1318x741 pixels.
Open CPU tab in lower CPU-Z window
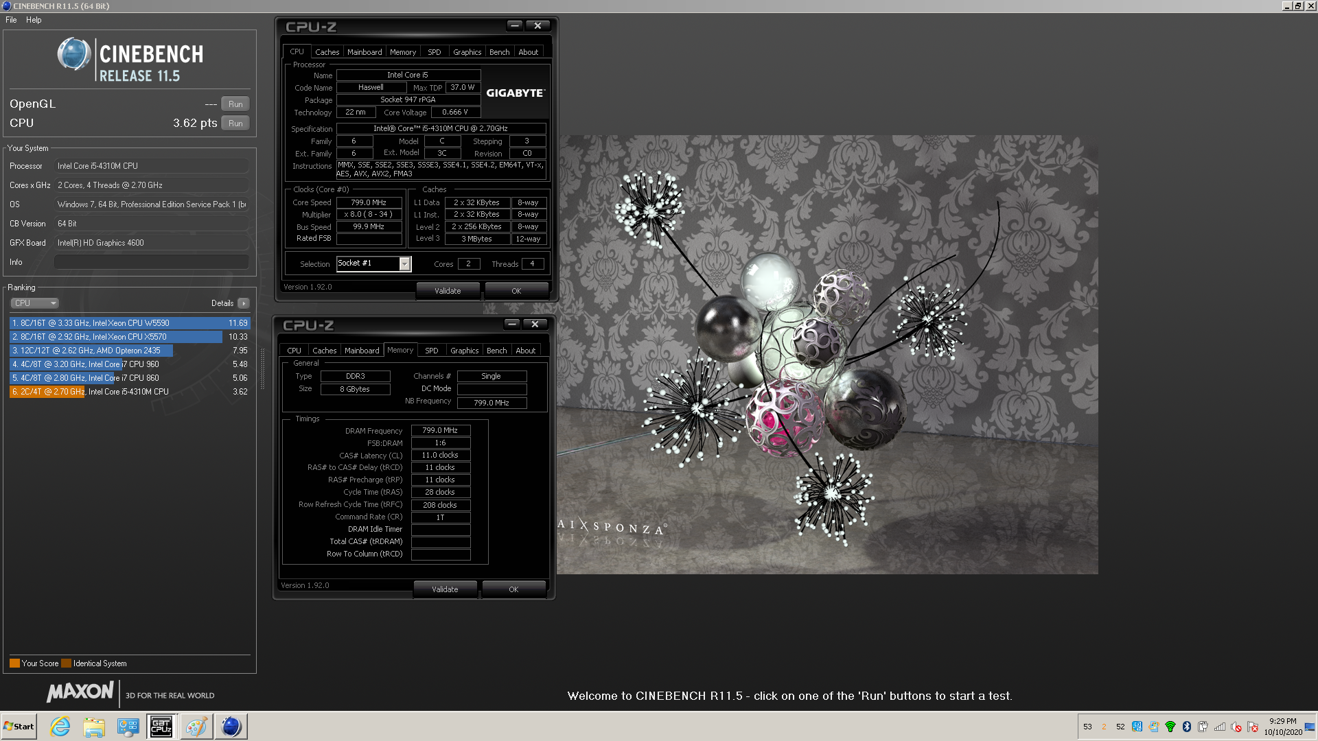pos(294,351)
